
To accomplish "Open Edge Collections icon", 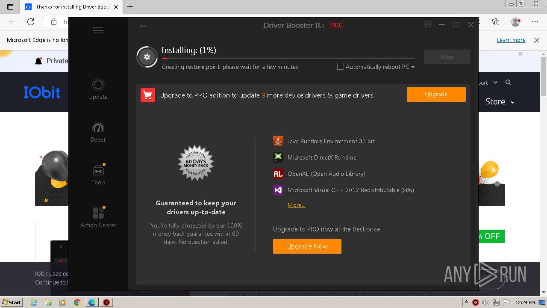I will coord(496,22).
